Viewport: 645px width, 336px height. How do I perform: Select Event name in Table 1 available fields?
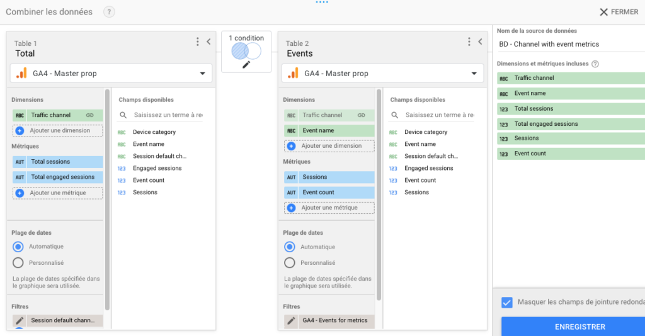(x=149, y=144)
